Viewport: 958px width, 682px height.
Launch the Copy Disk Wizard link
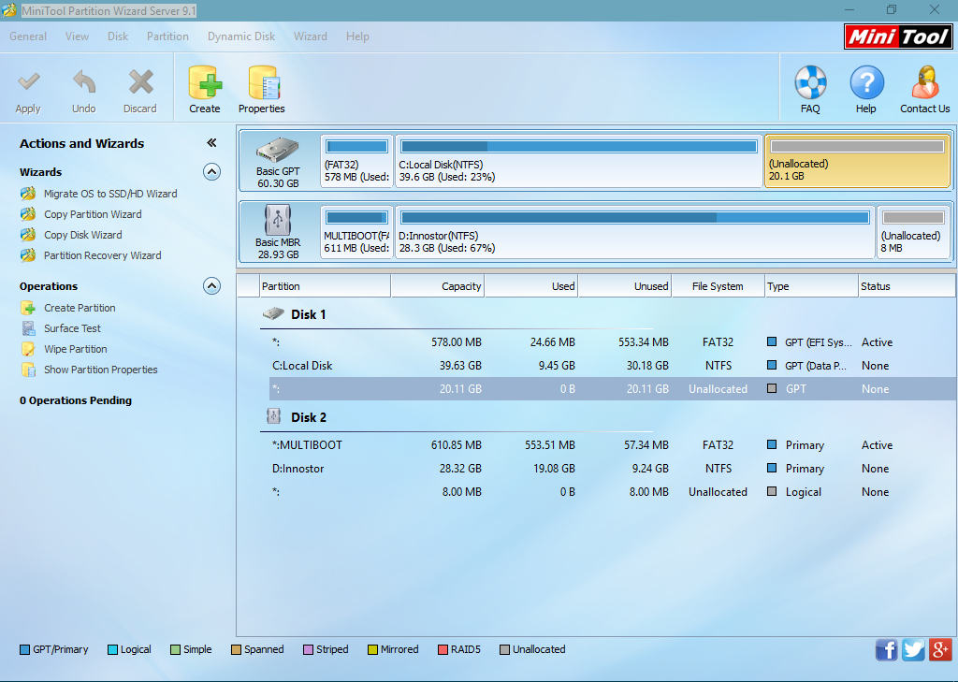coord(83,235)
